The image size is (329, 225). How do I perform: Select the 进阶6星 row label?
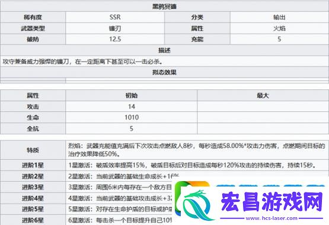(x=33, y=220)
